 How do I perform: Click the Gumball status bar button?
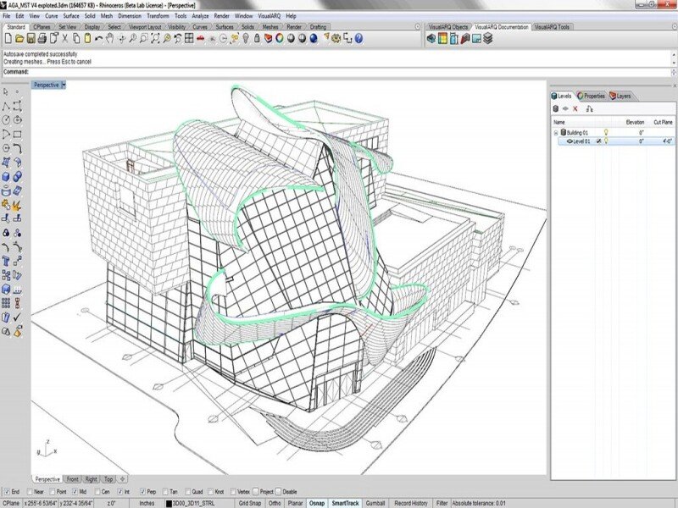pos(376,503)
